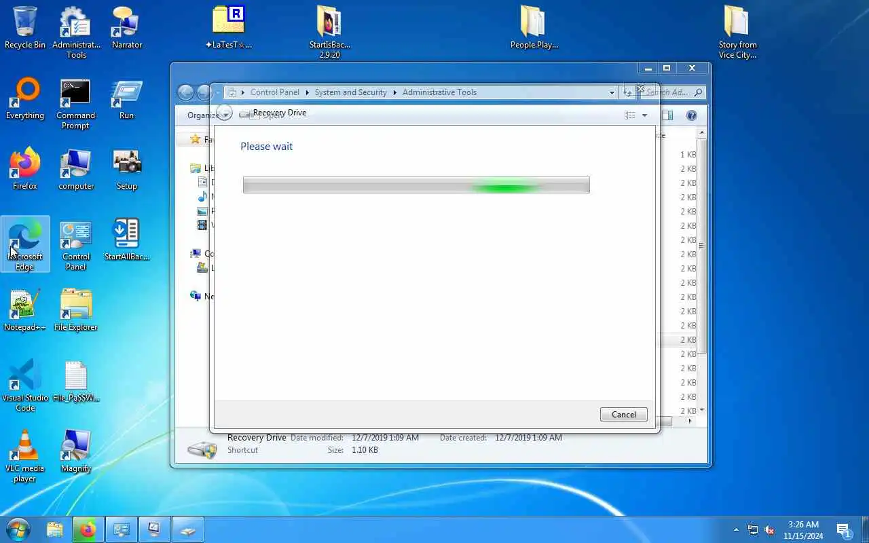Switch to Control Panel taskbar button

click(x=122, y=529)
